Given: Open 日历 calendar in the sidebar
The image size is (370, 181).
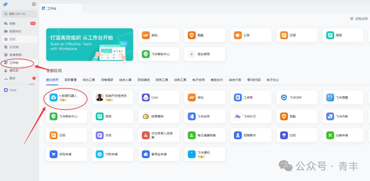Looking at the screenshot, I should coord(20,39).
